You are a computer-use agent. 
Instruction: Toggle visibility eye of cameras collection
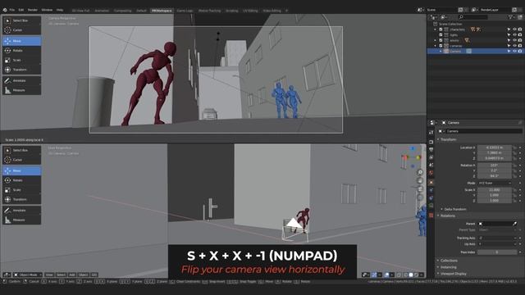[x=514, y=46]
